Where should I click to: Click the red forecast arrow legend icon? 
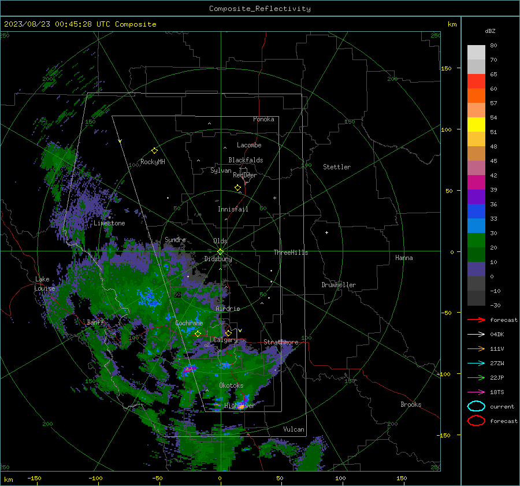click(476, 320)
